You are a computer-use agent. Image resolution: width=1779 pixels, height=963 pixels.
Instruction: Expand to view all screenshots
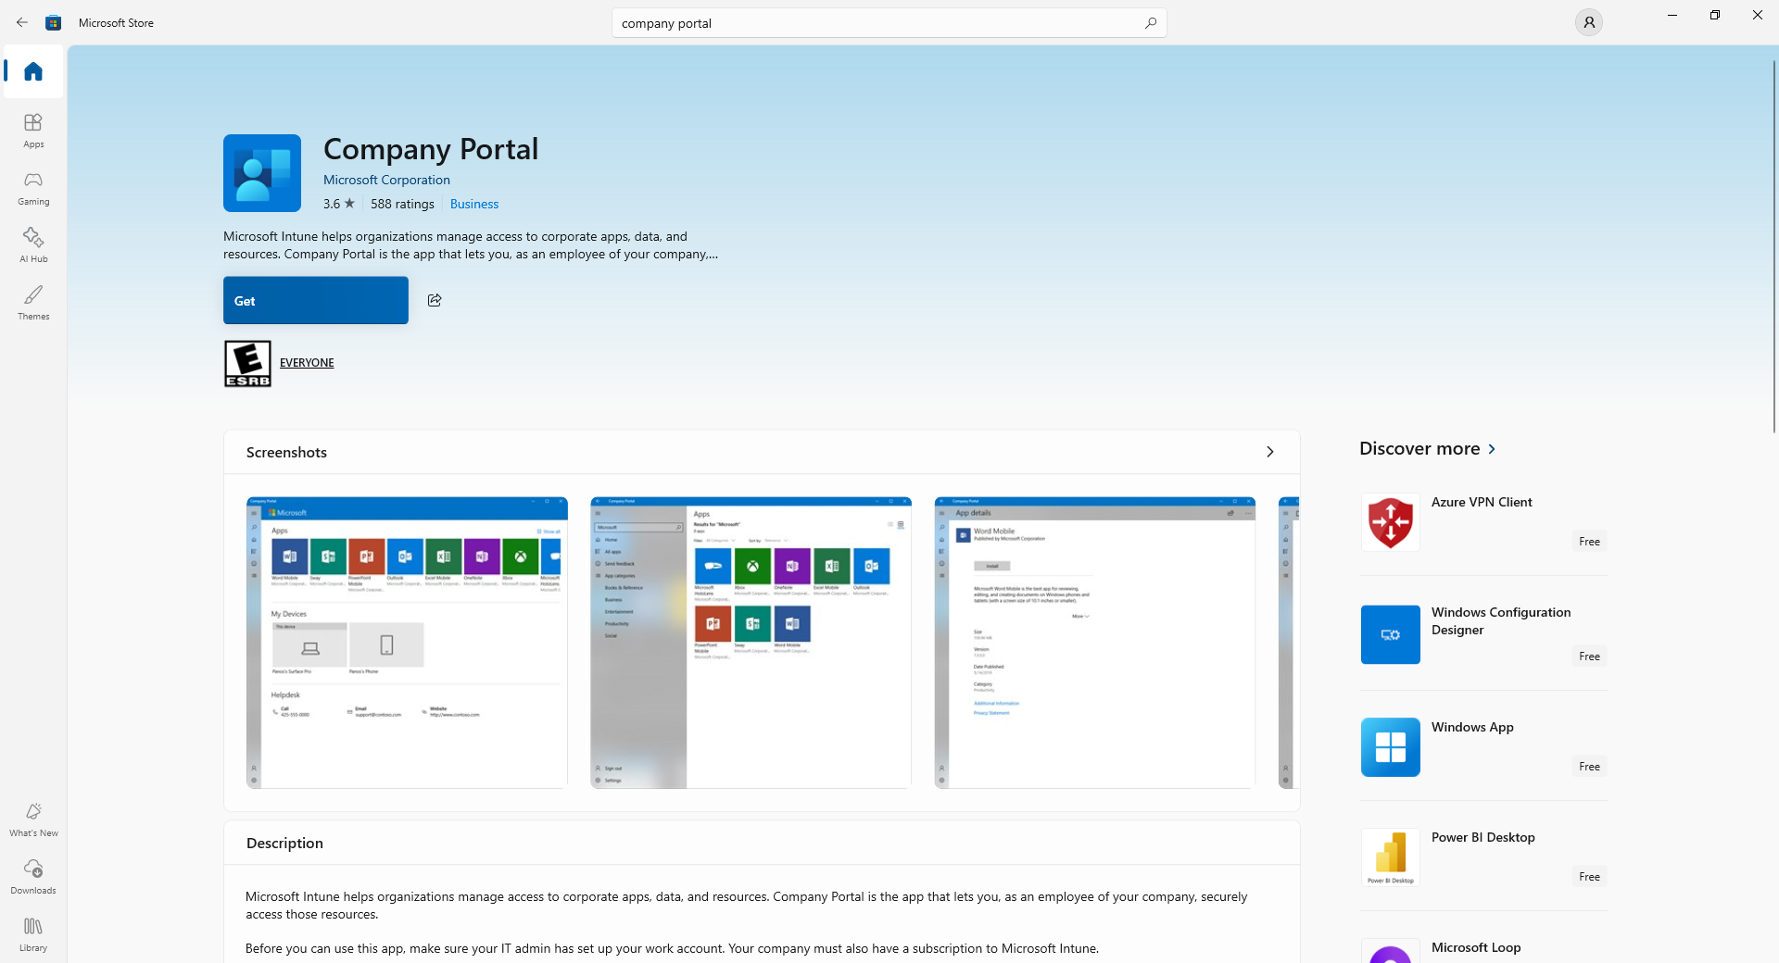[x=1268, y=452]
